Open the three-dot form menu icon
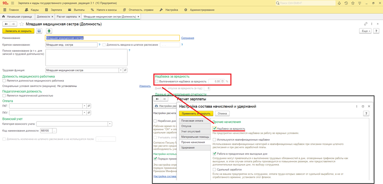383x184 pixels. click(x=371, y=24)
